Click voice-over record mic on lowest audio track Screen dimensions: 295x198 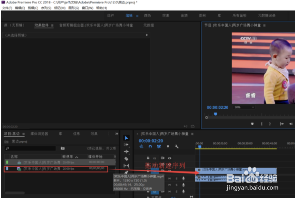(x=183, y=191)
